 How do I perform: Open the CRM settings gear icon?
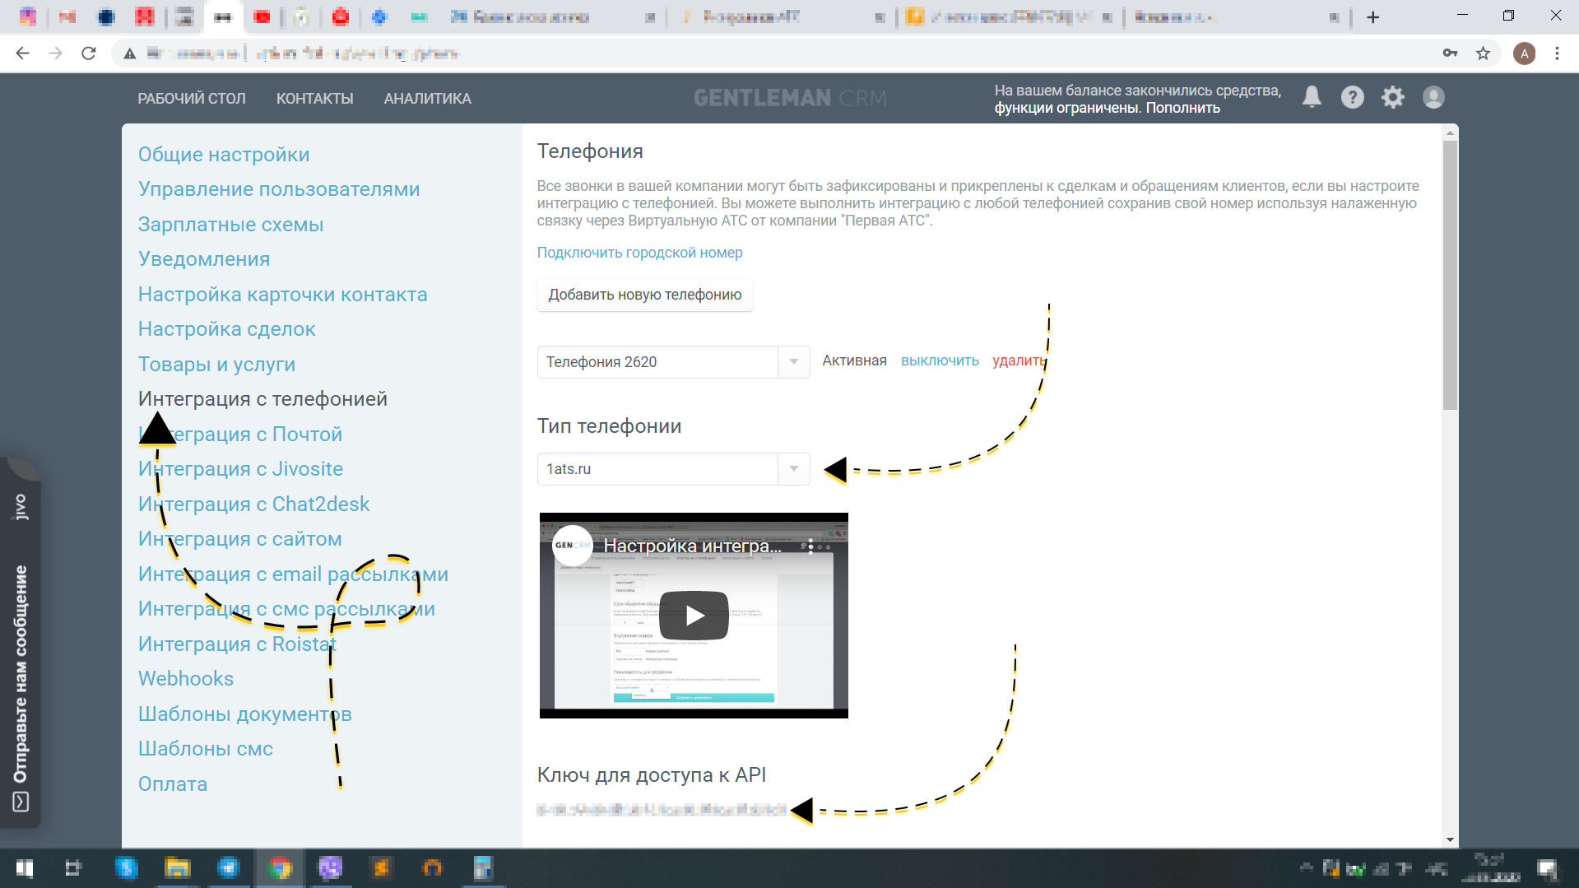(1393, 97)
